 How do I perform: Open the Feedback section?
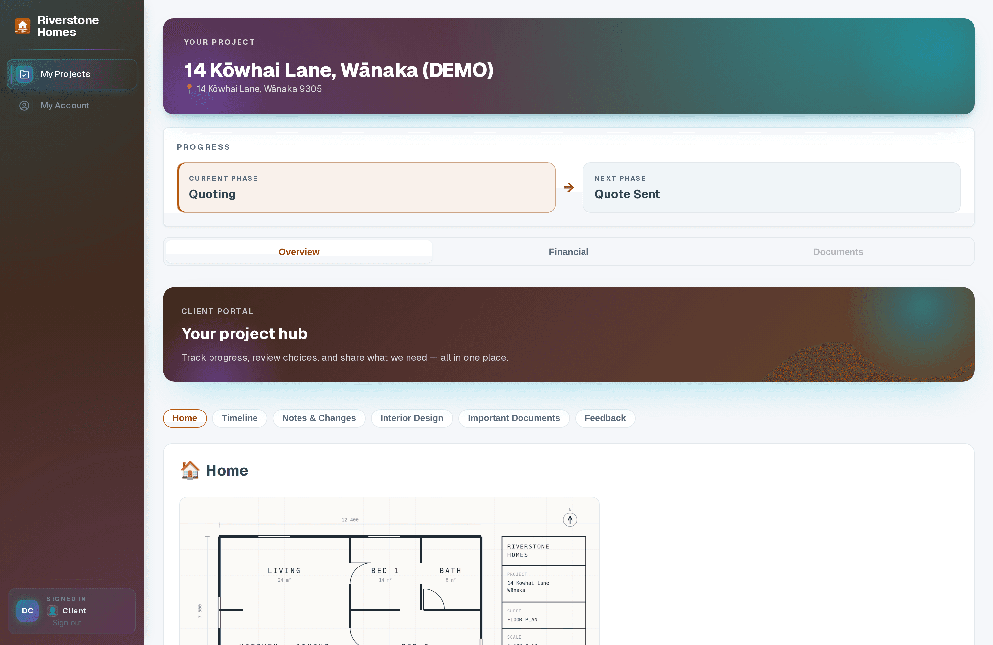pos(605,418)
